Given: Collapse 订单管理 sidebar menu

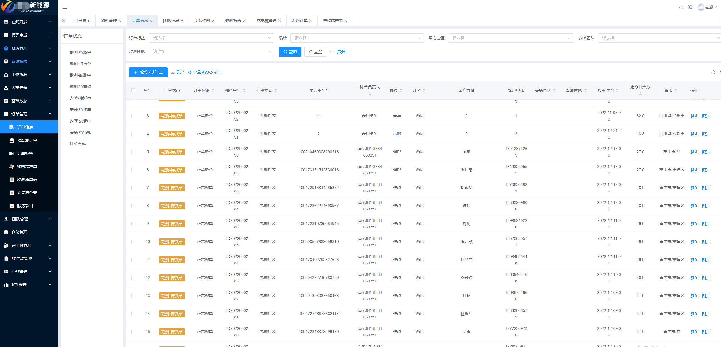Looking at the screenshot, I should pos(29,114).
